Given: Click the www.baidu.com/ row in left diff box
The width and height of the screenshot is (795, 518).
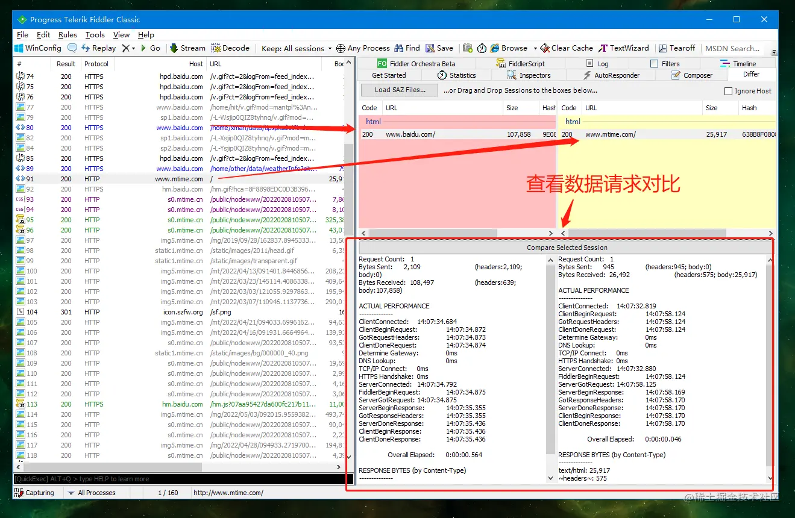Looking at the screenshot, I should [457, 134].
